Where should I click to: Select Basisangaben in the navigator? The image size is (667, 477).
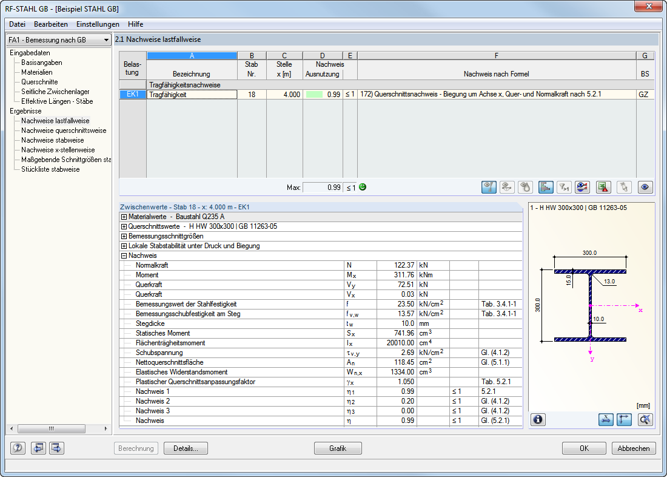(x=42, y=63)
